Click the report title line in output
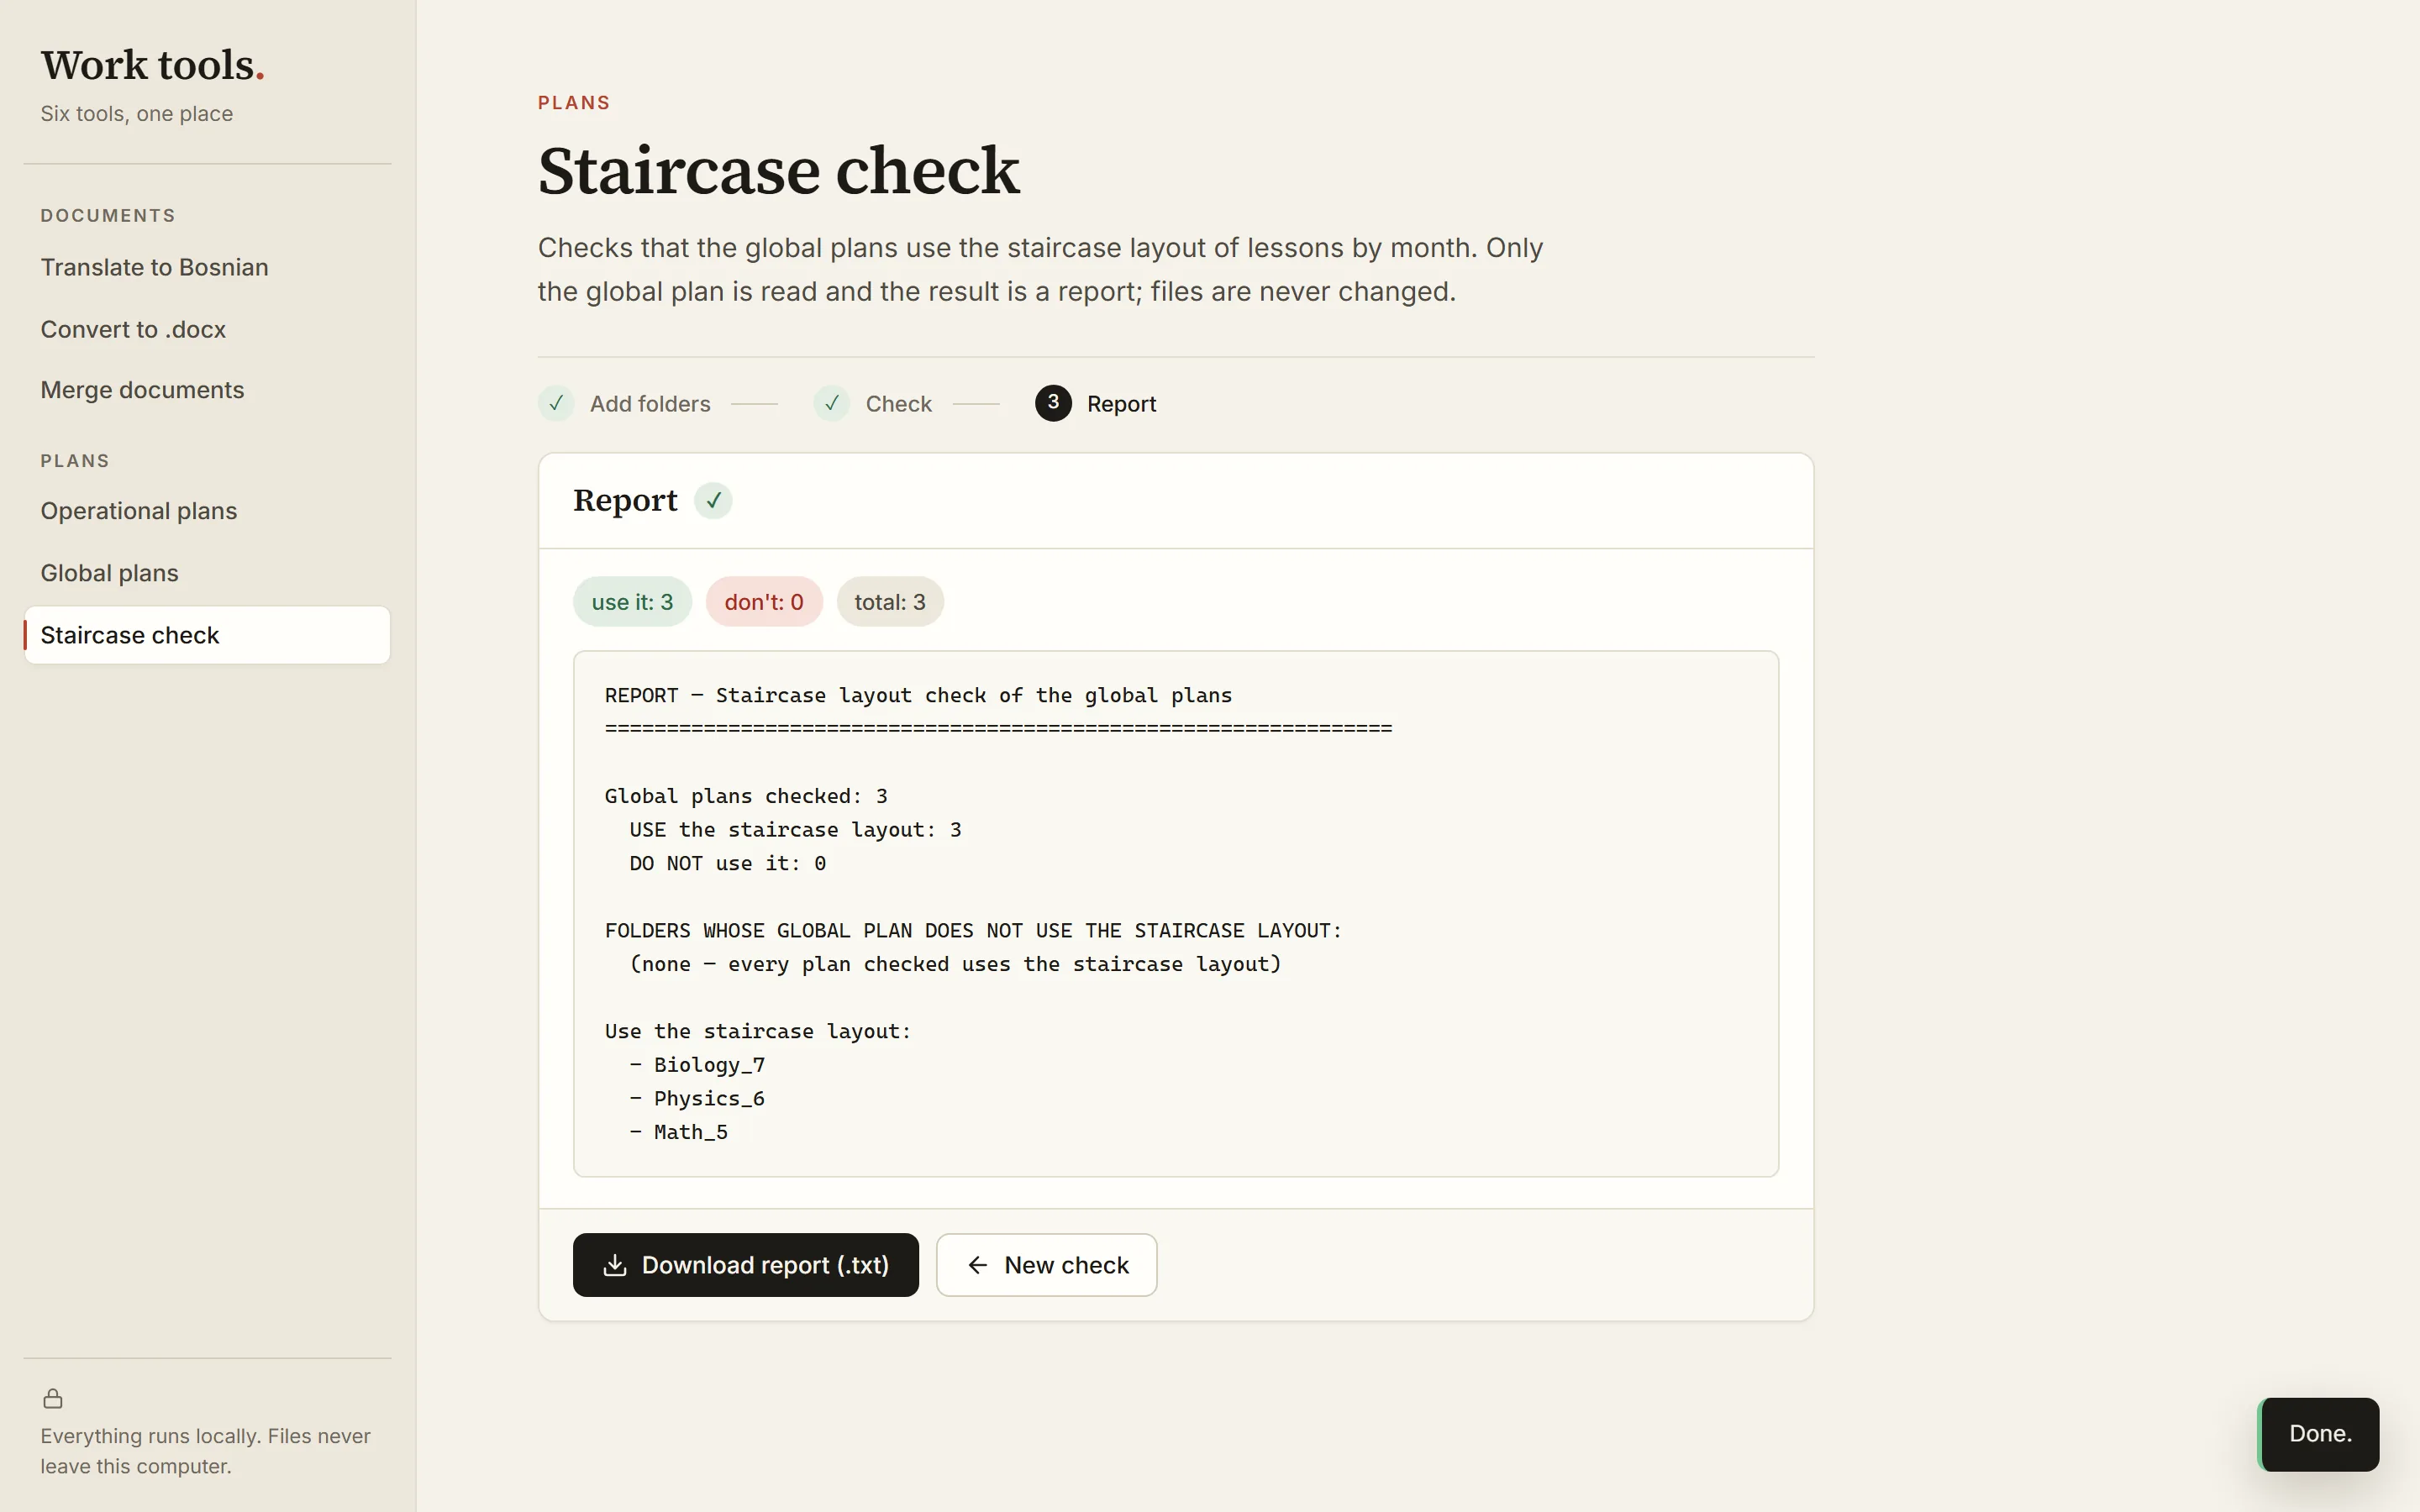This screenshot has height=1512, width=2420. pos(918,695)
